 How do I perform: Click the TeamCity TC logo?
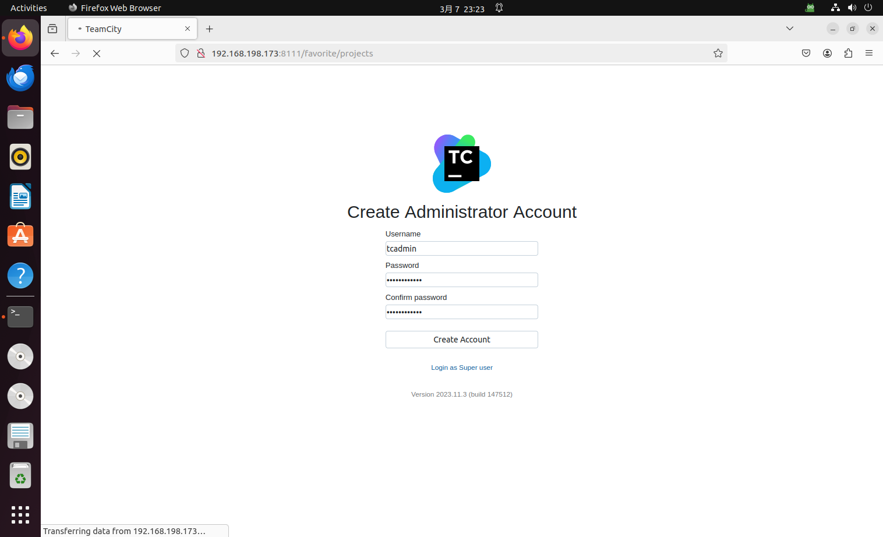tap(462, 164)
